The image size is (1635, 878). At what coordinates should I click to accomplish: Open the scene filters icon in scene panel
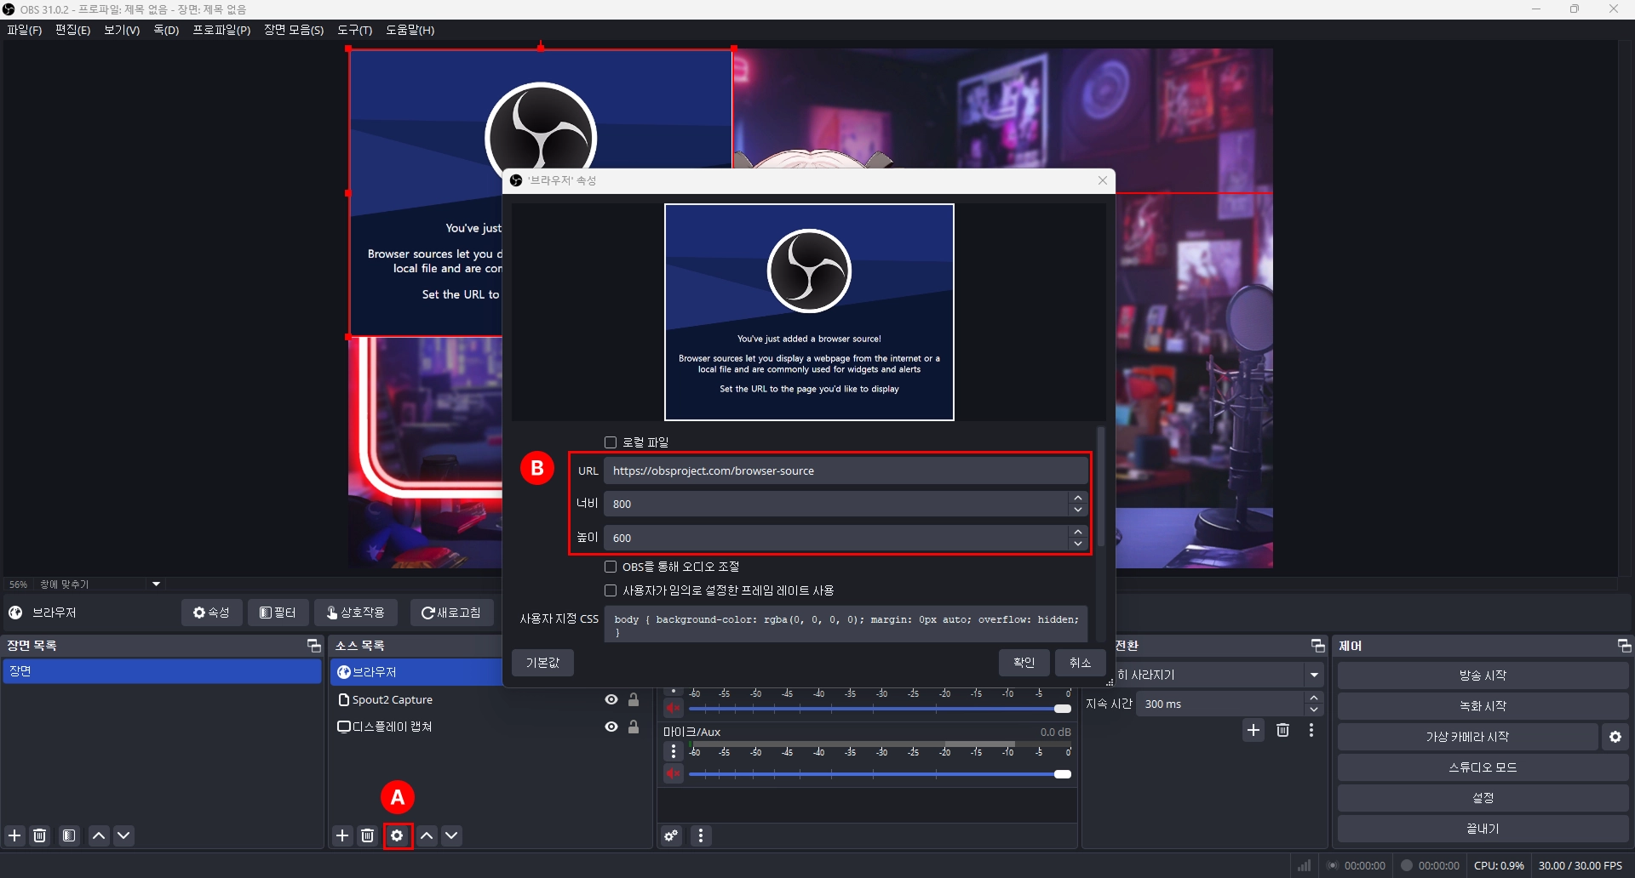pyautogui.click(x=69, y=836)
